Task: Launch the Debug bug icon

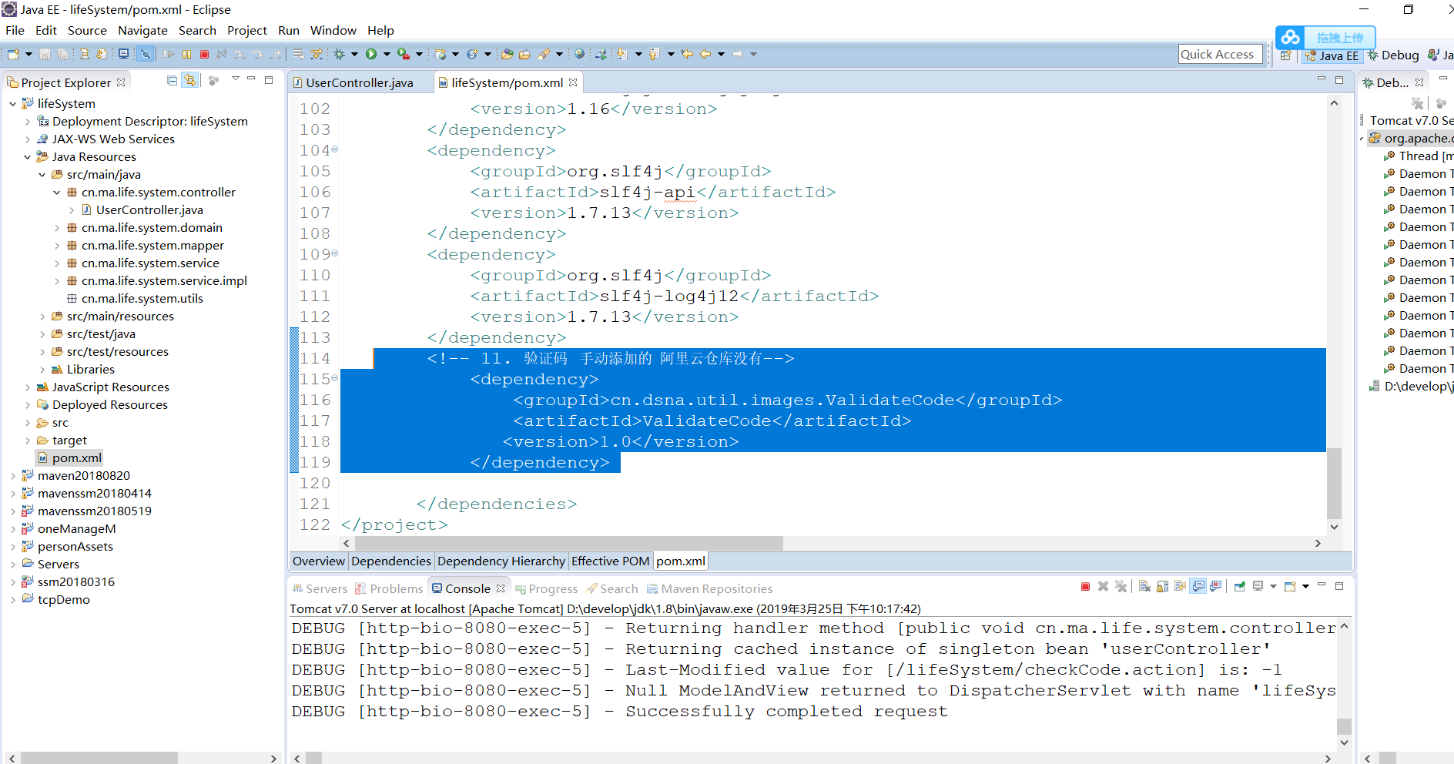Action: [339, 54]
